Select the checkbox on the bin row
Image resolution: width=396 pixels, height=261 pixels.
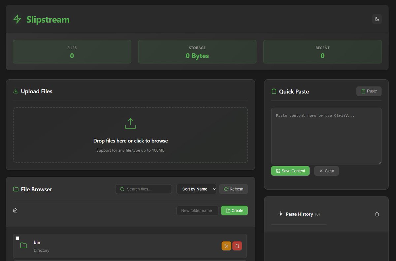click(x=17, y=238)
